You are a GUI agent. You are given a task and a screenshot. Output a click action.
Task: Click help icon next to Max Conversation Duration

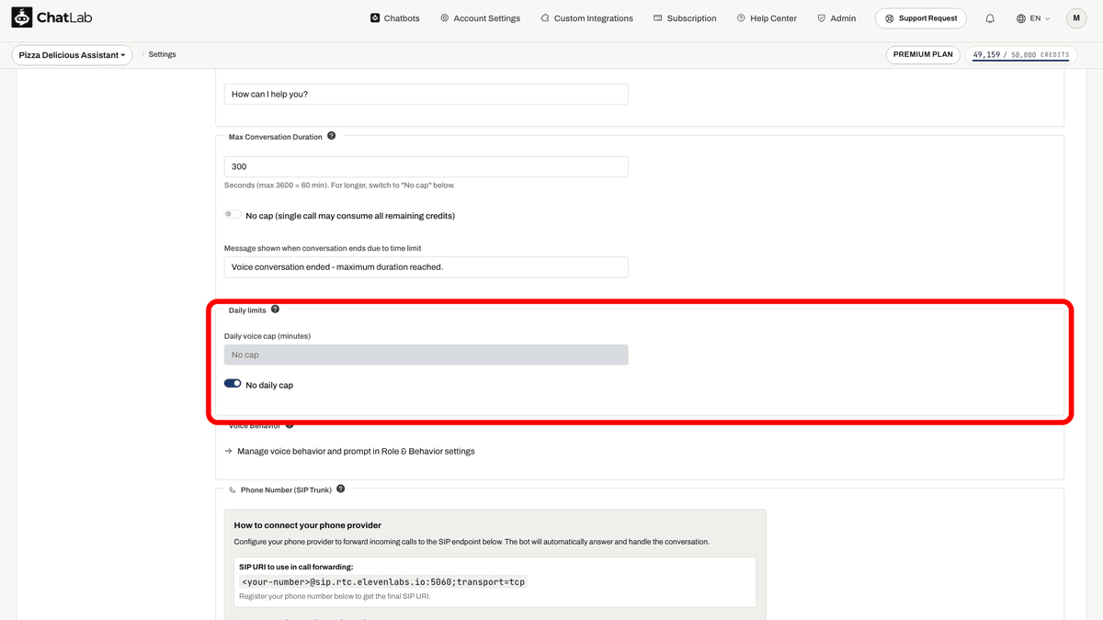(x=331, y=136)
